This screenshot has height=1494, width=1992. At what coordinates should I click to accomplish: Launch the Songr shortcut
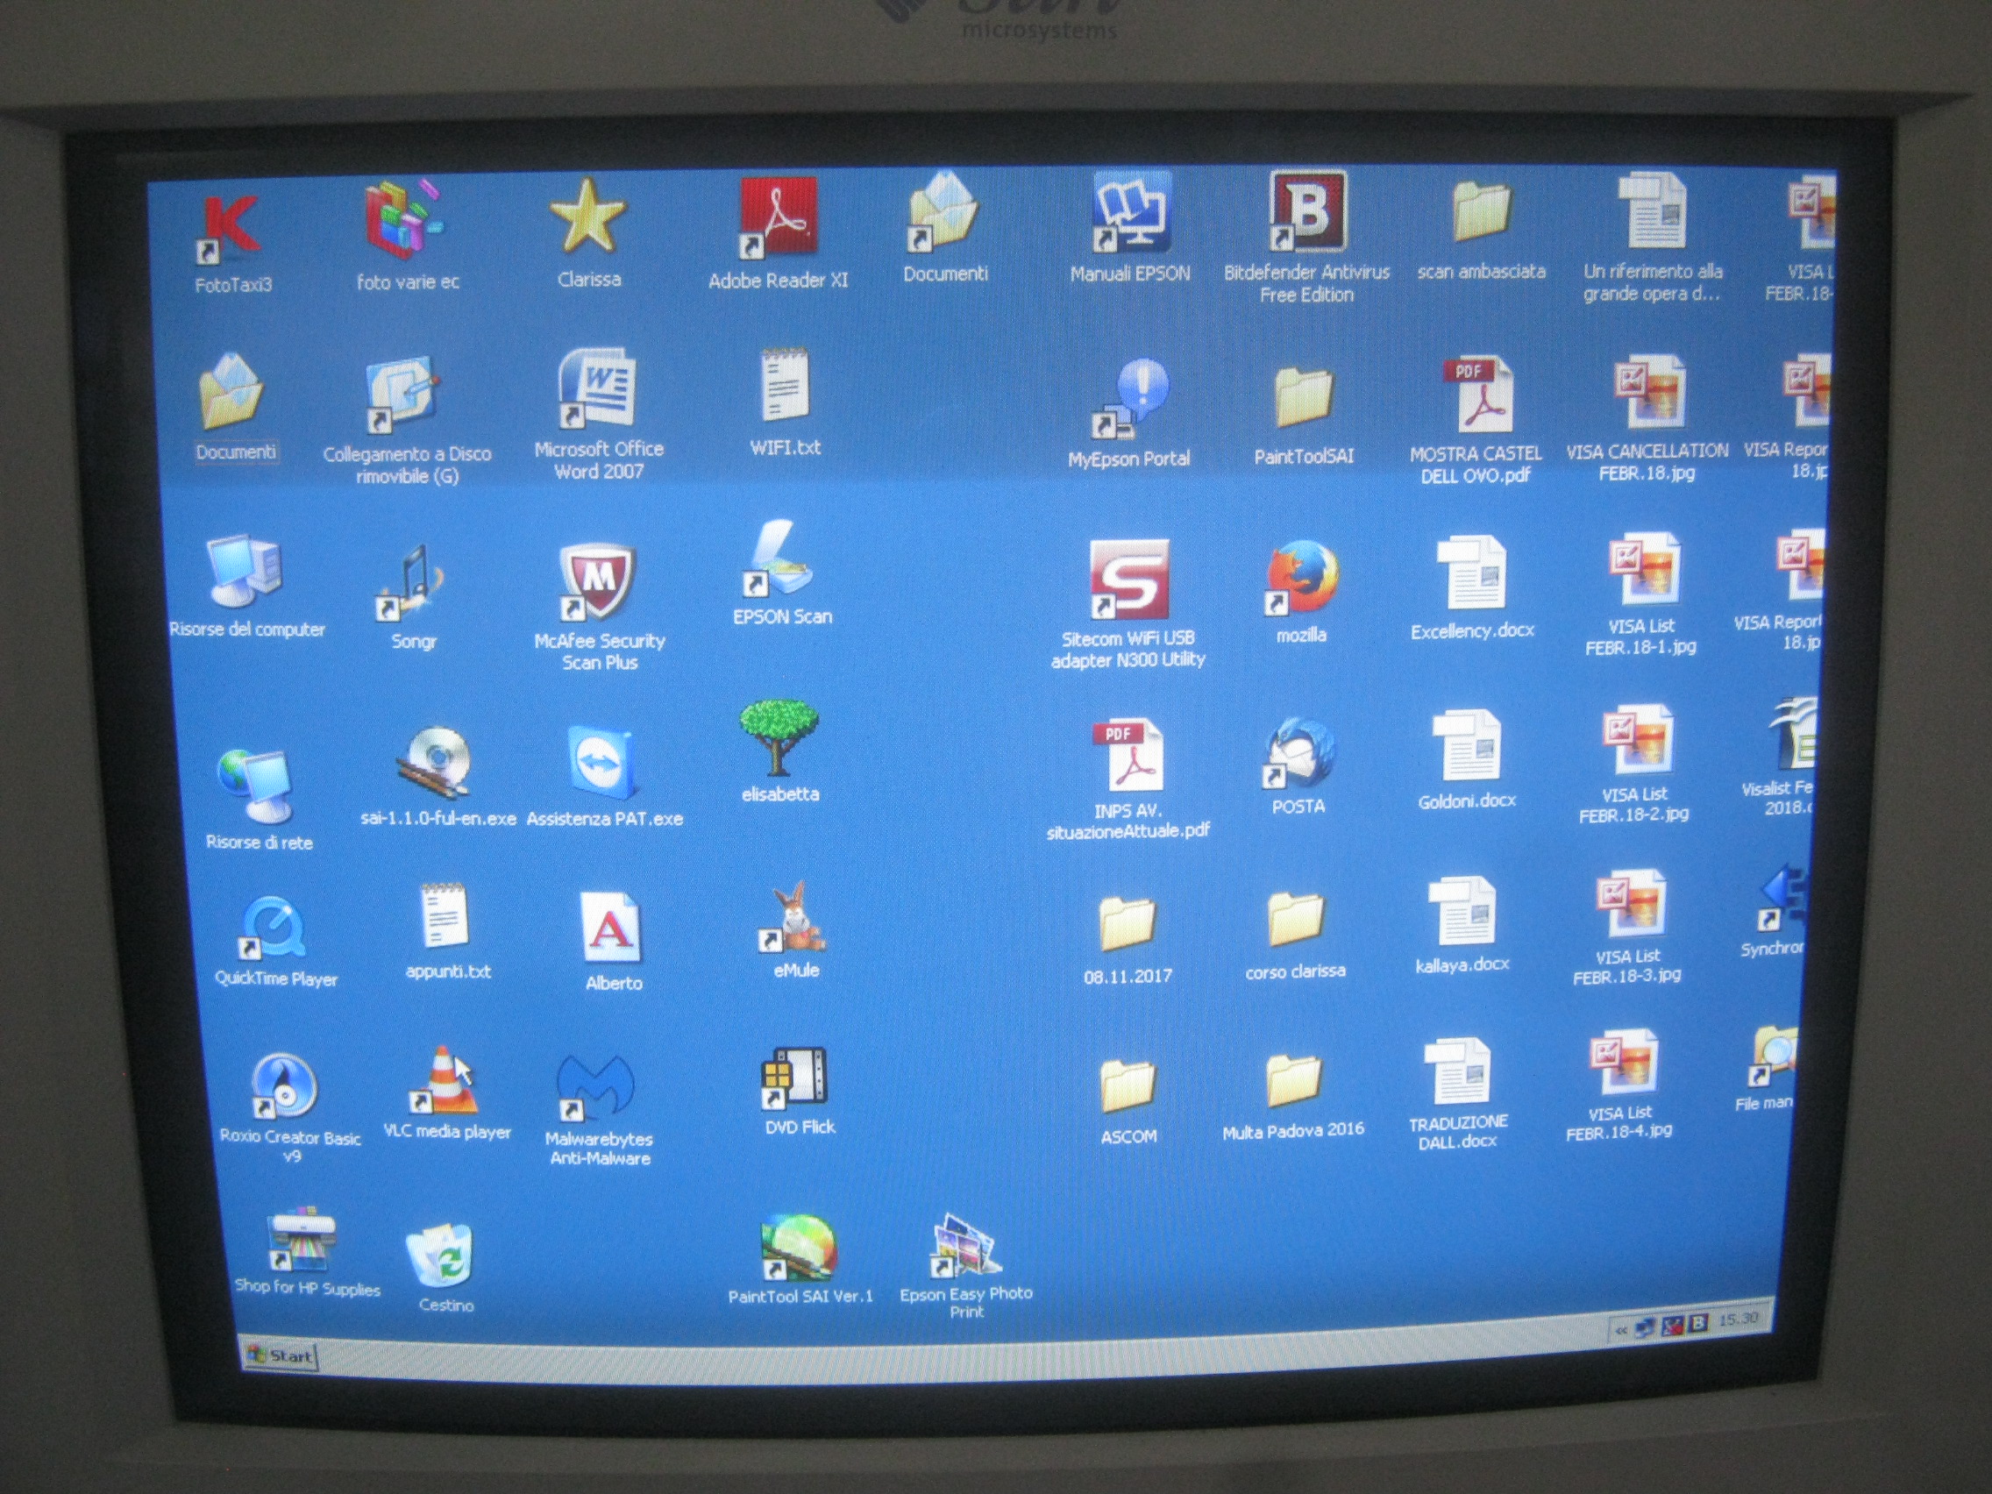(x=409, y=584)
